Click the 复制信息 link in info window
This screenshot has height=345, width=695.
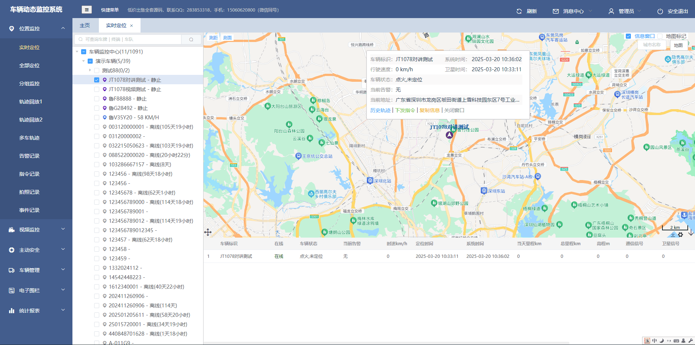(x=430, y=110)
